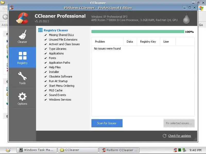Open the Tools wrench section

tap(22, 78)
